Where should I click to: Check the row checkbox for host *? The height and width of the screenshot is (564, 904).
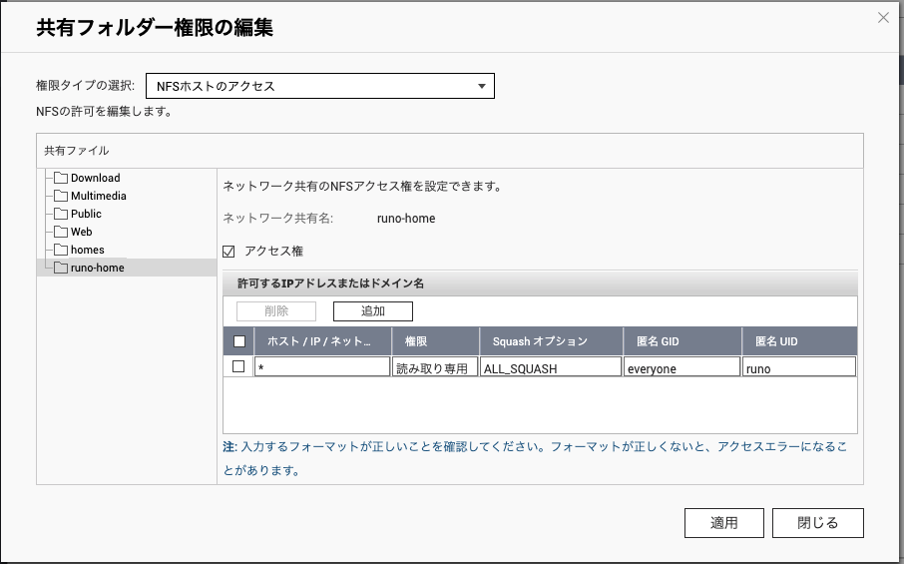(238, 366)
